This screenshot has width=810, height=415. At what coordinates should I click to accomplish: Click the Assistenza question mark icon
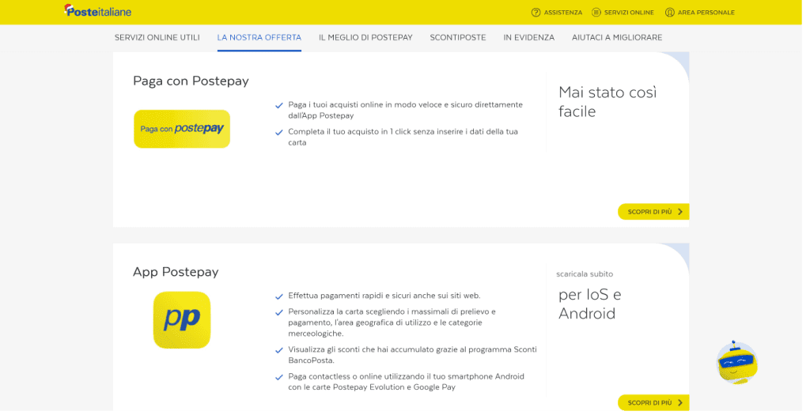click(x=536, y=13)
